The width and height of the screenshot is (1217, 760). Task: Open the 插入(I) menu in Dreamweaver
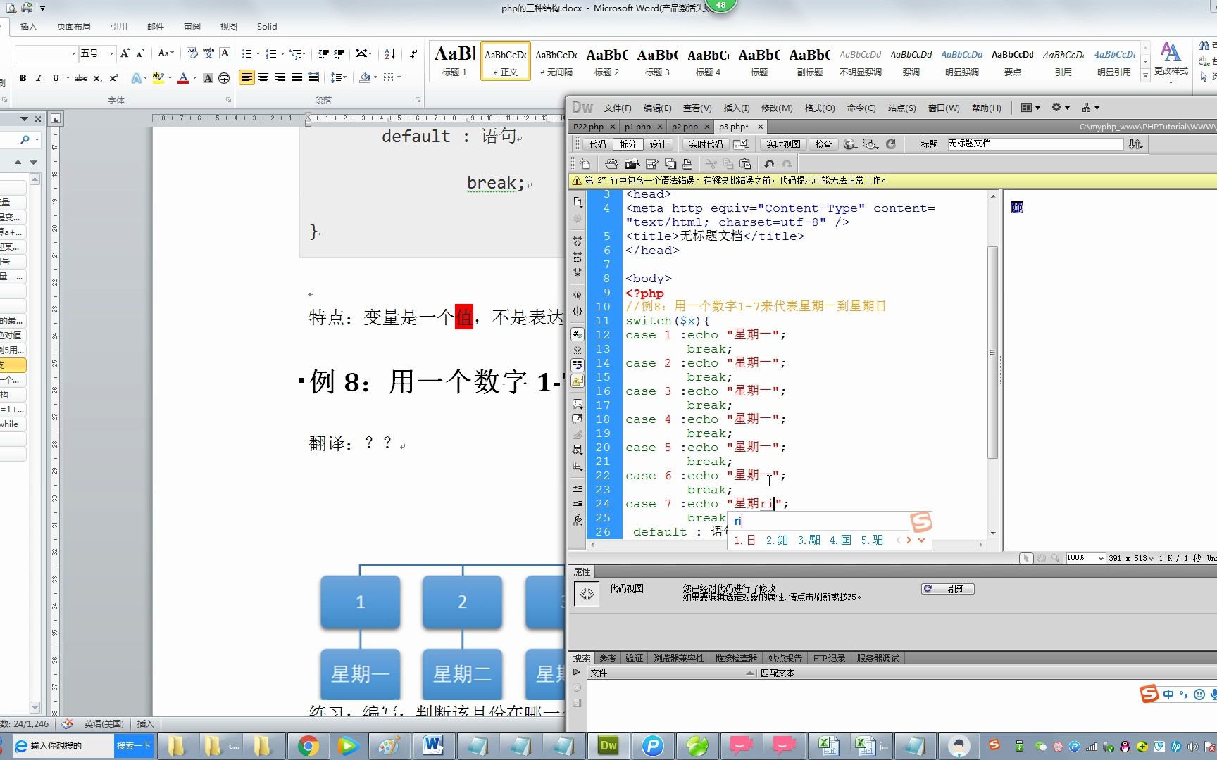[737, 108]
